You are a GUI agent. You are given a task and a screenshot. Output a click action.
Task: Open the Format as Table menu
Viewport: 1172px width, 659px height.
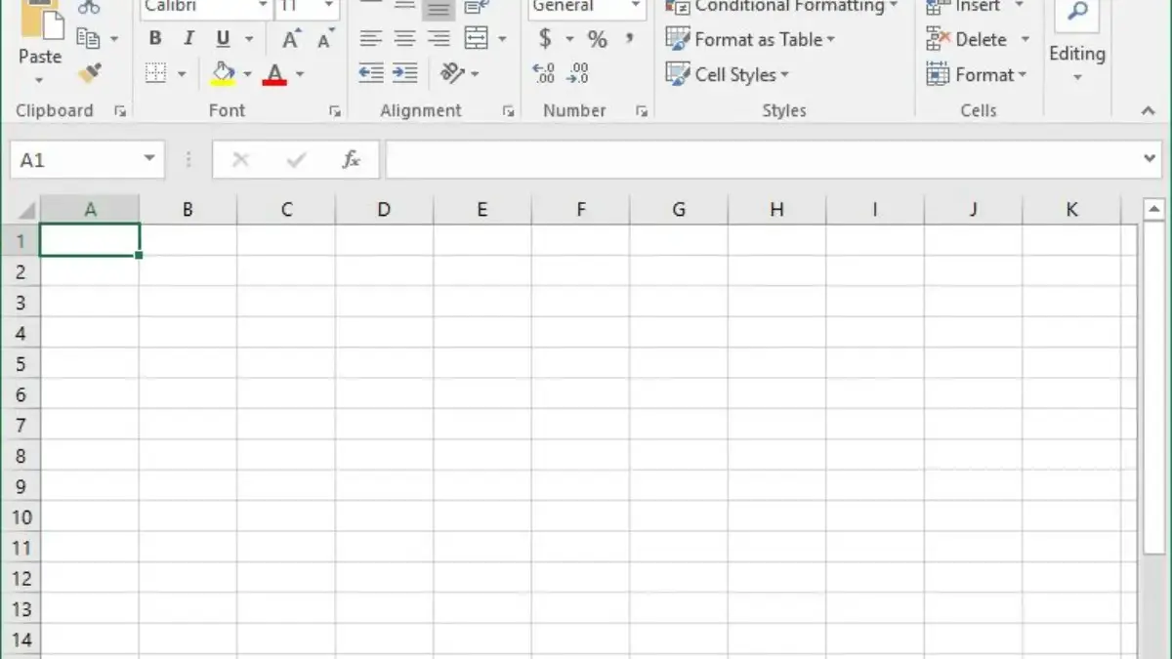click(750, 40)
